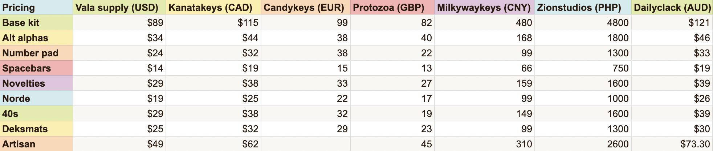Click the Spacebars row label cell
Viewport: 713px width, 151px height.
[36, 68]
